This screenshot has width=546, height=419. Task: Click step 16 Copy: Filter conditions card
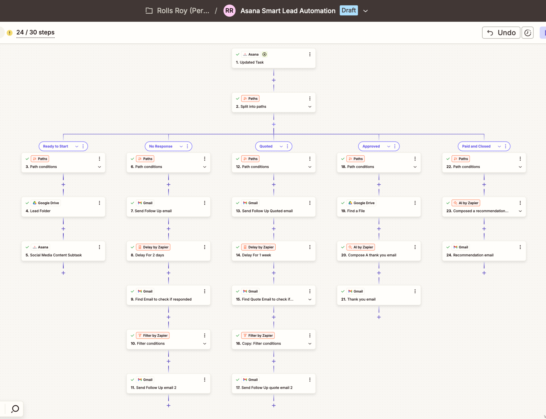(x=274, y=339)
